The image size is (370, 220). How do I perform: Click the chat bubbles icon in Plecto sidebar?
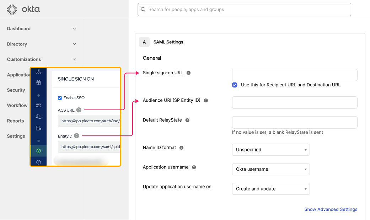[x=38, y=117]
